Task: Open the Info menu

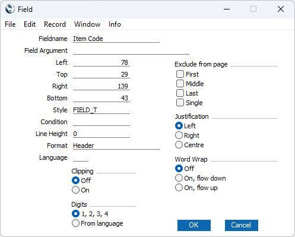Action: coord(115,24)
